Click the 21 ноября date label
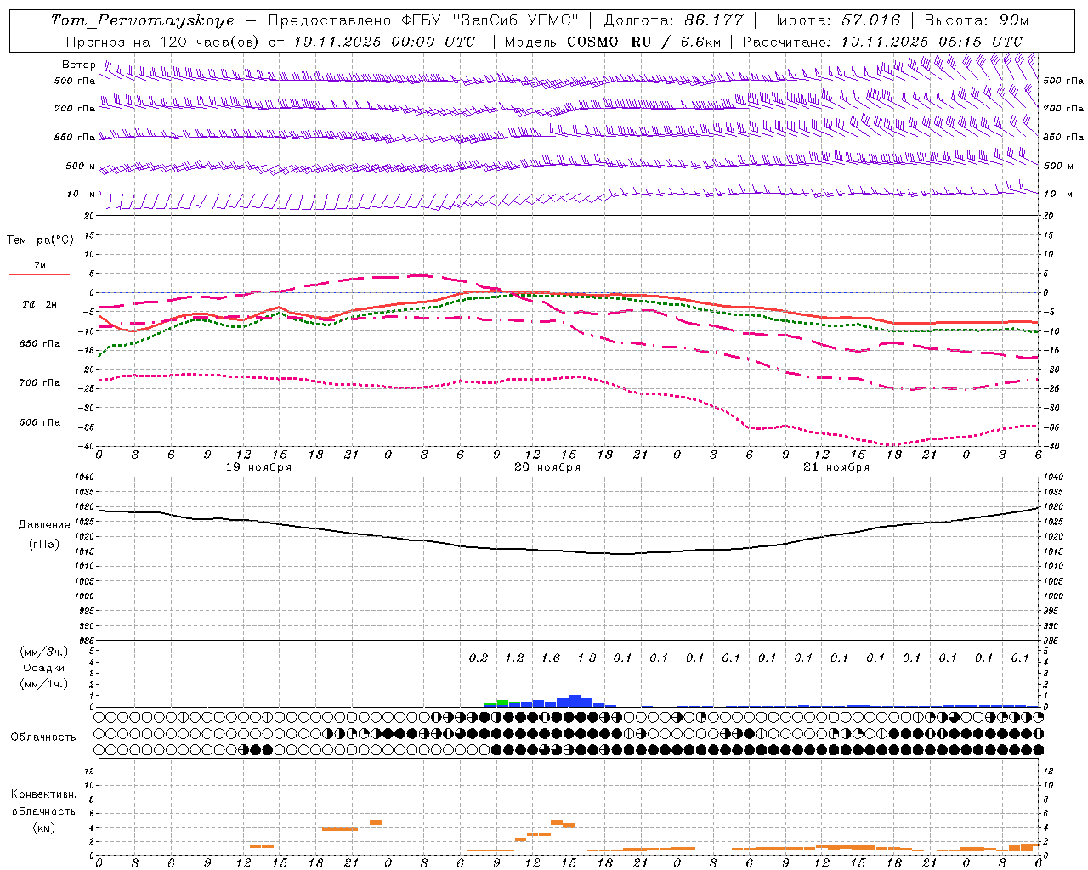The height and width of the screenshot is (870, 1088). [836, 467]
